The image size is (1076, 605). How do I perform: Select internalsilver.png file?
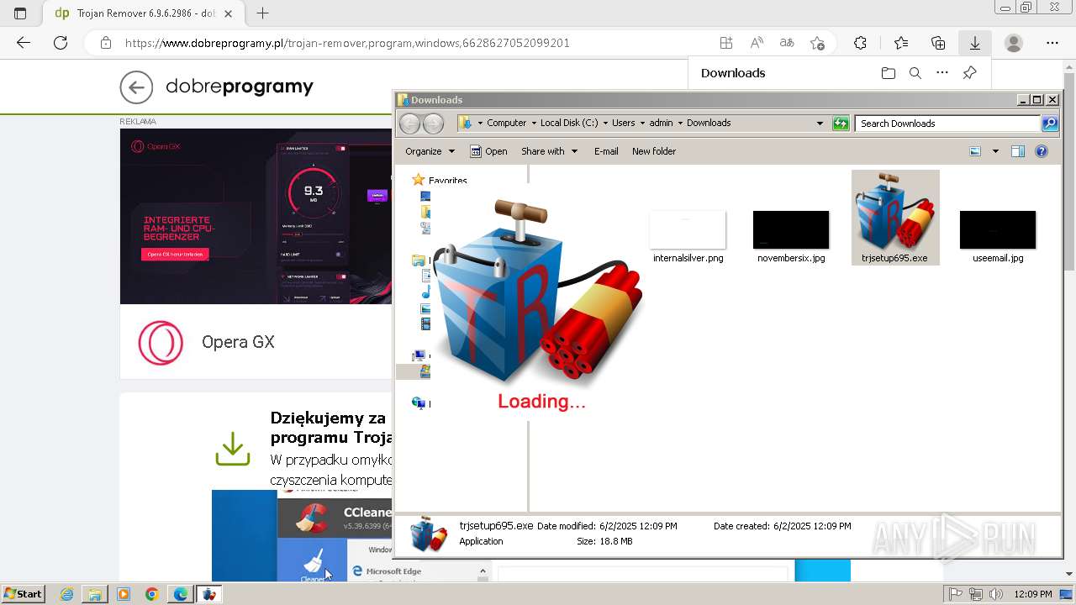(688, 237)
